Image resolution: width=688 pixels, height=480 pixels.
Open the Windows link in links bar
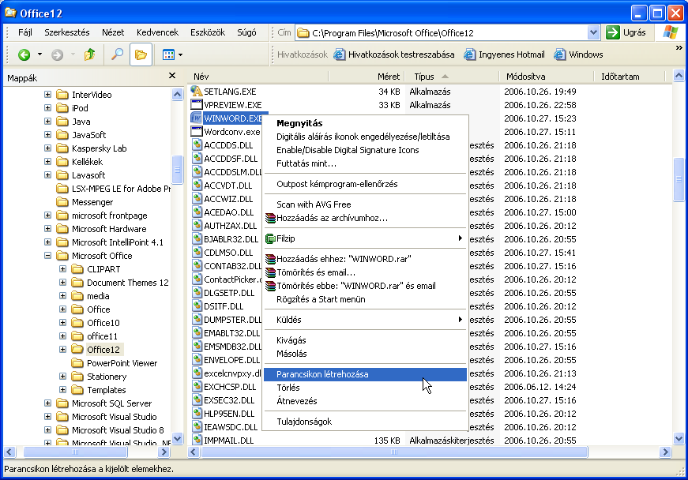[x=578, y=54]
